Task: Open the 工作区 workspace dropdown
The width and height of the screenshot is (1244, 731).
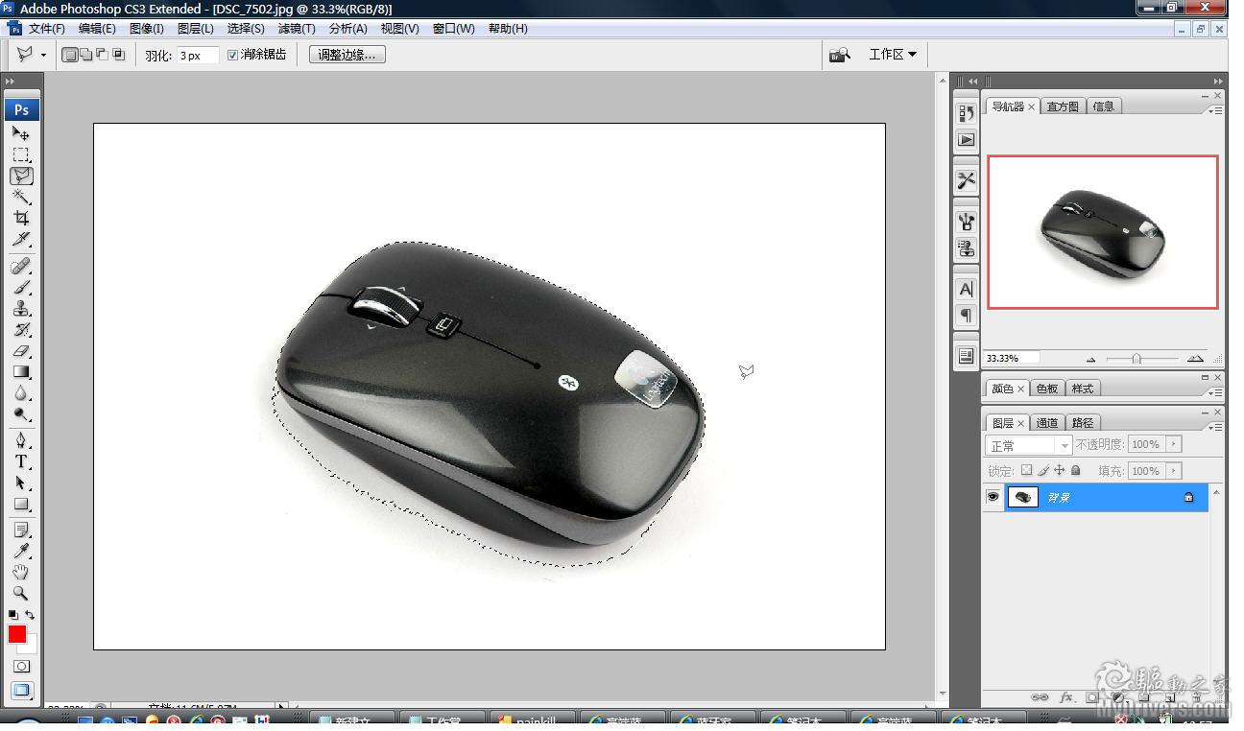Action: [892, 55]
